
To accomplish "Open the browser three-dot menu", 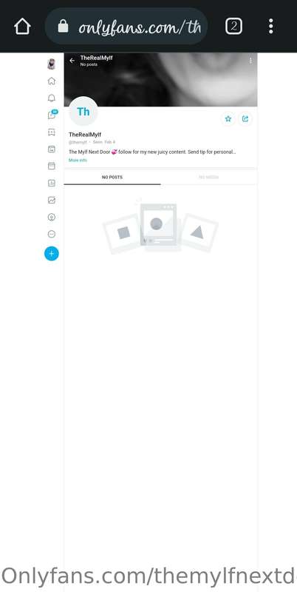I will click(x=270, y=27).
